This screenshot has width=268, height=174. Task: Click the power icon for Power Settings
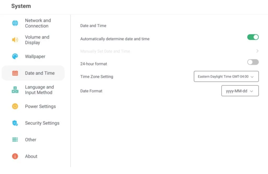[x=15, y=106]
